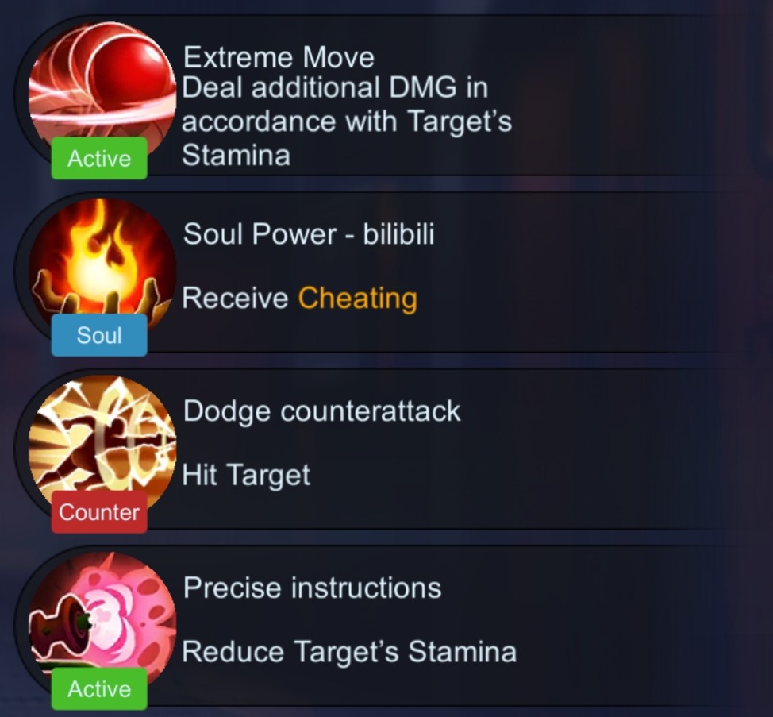Select the blue Soul badge
The image size is (773, 717).
point(99,335)
